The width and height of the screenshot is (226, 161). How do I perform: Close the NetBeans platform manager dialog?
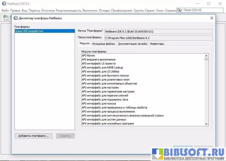(x=211, y=18)
